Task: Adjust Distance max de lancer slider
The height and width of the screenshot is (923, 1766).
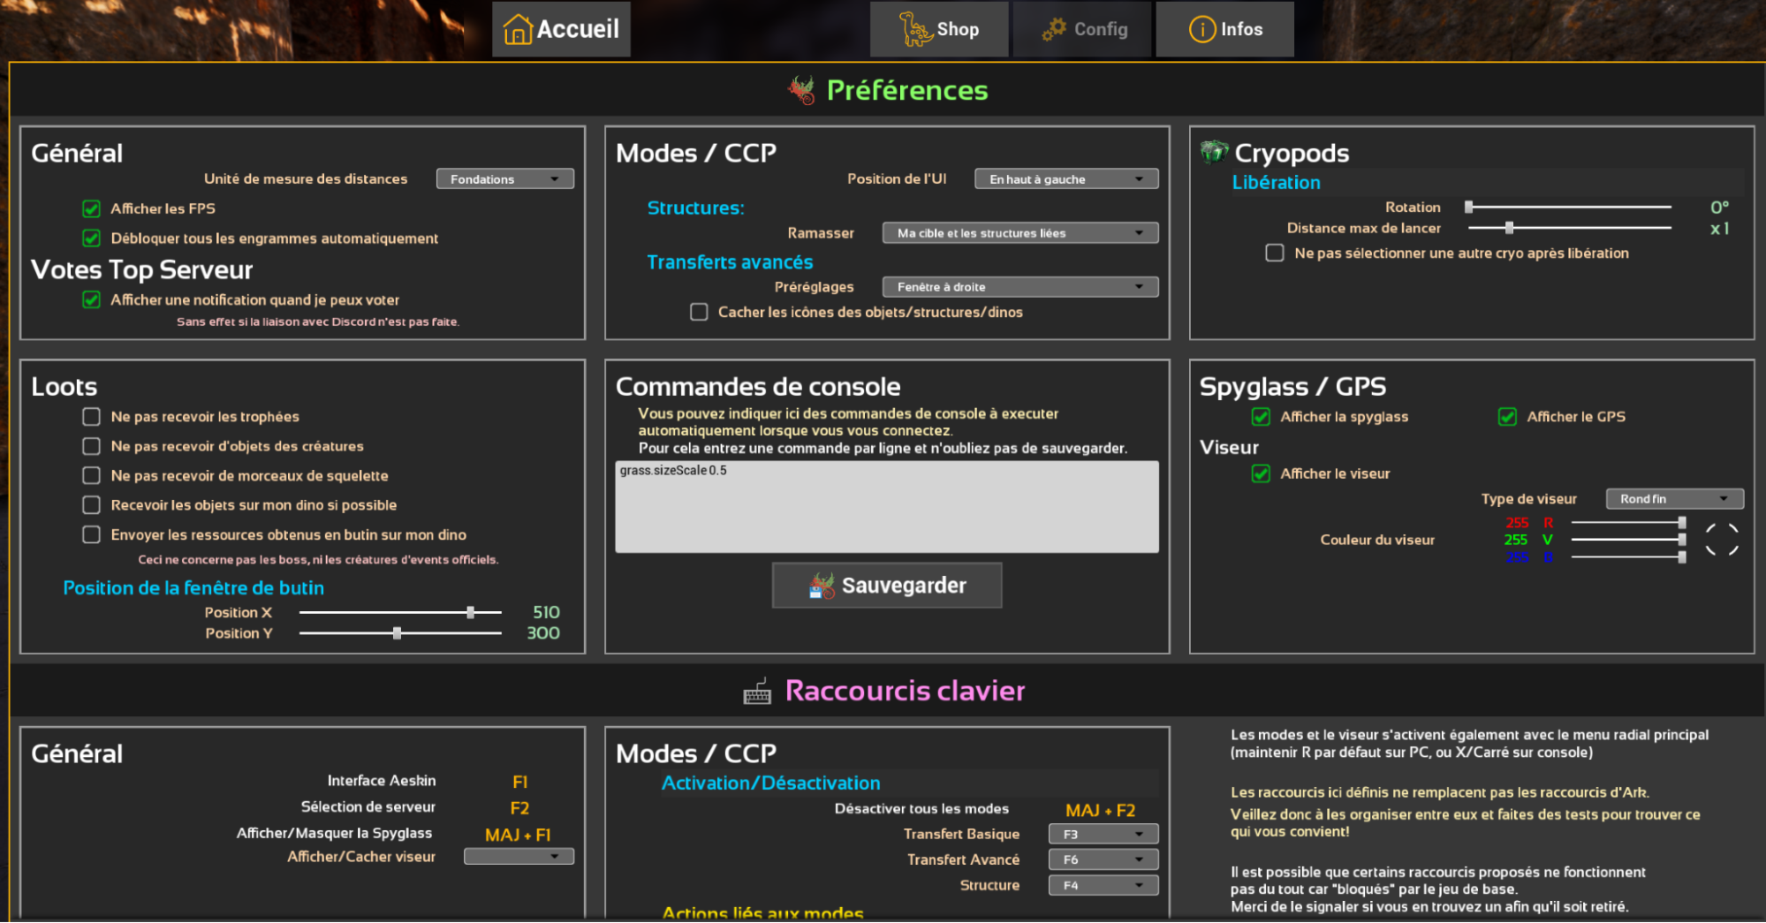Action: (1570, 228)
